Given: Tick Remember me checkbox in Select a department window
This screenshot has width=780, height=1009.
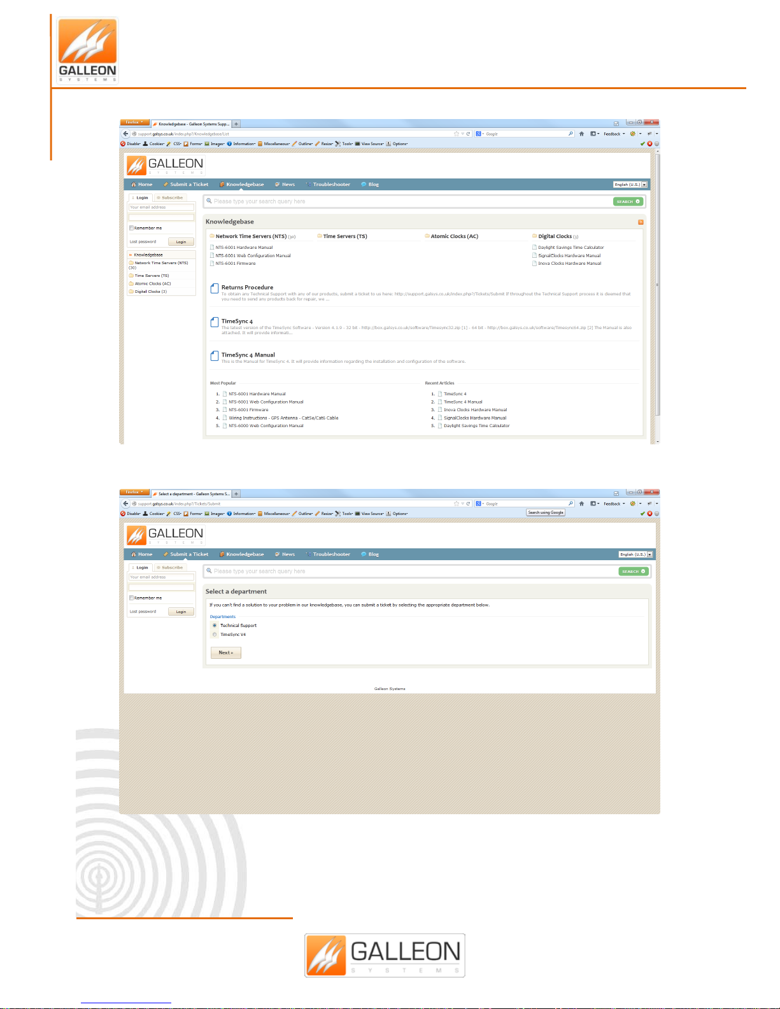Looking at the screenshot, I should click(x=131, y=598).
